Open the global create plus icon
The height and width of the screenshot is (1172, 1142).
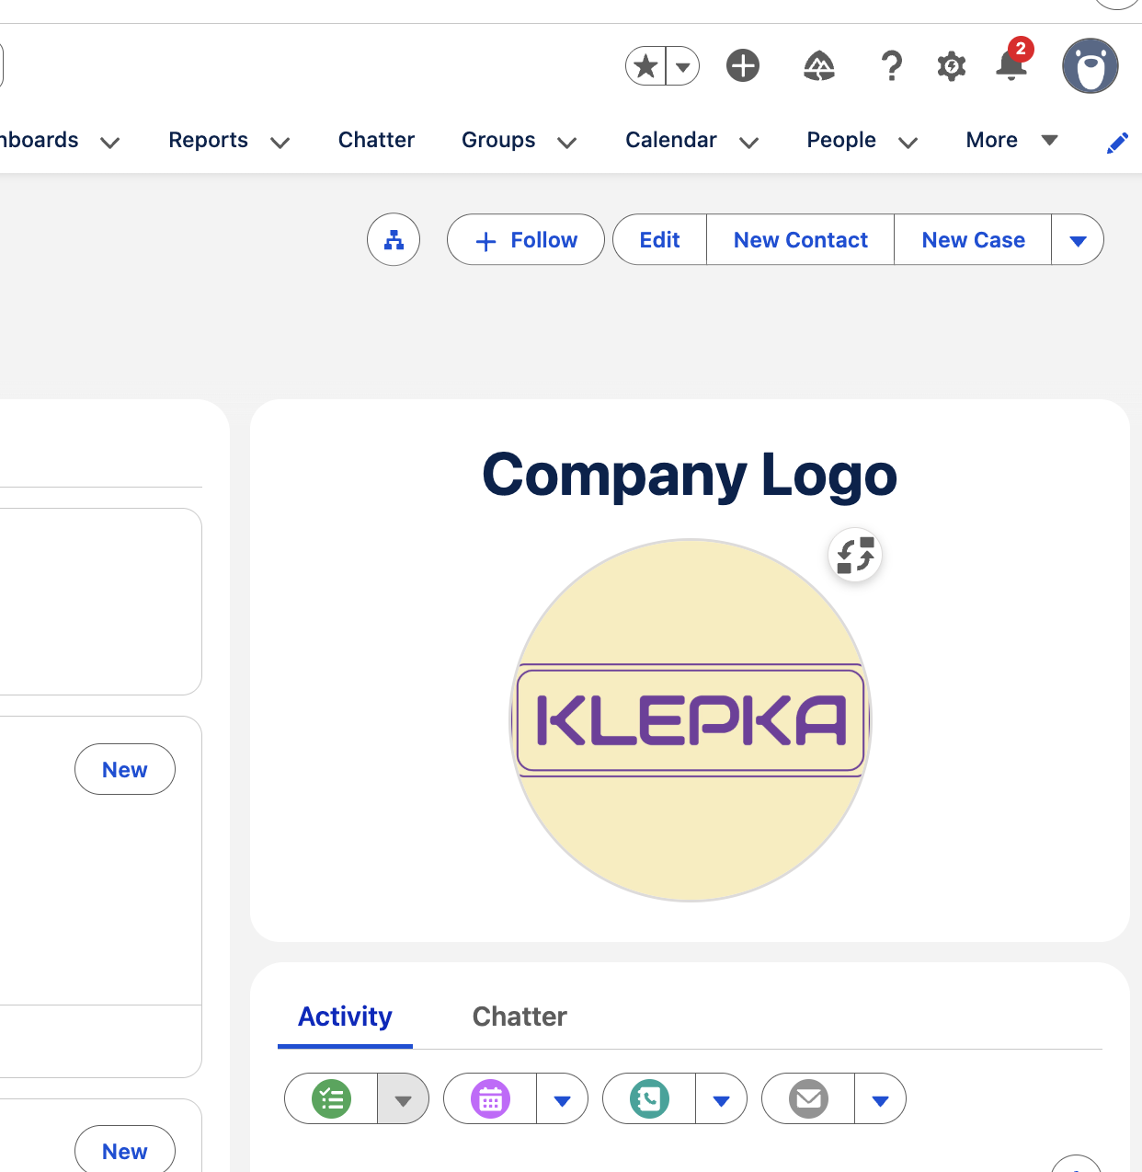point(743,66)
